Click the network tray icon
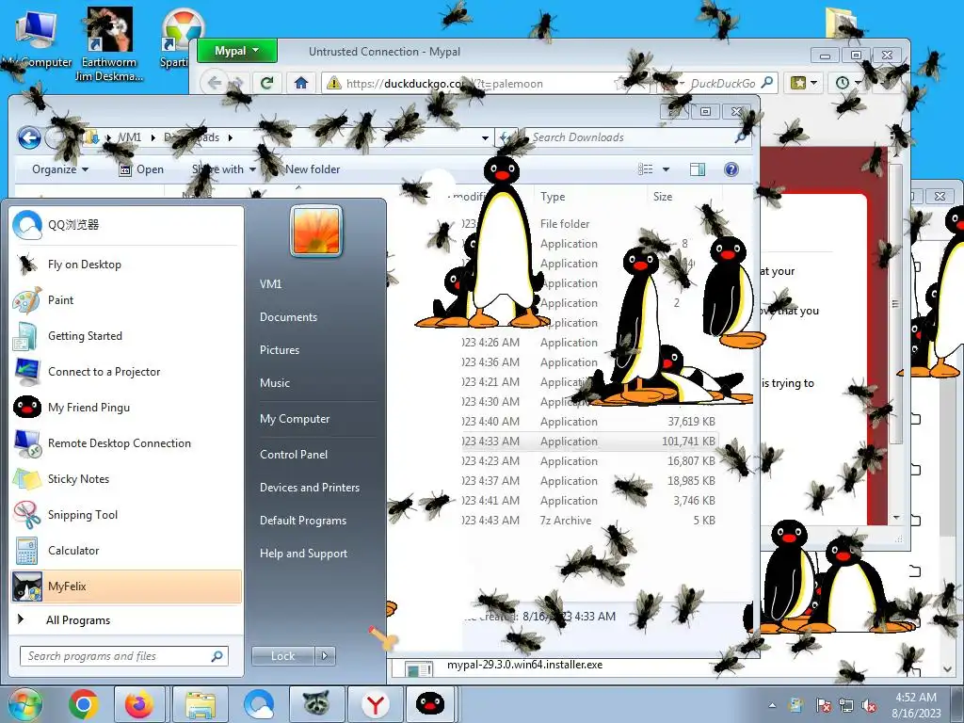Viewport: 964px width, 723px height. coord(846,706)
